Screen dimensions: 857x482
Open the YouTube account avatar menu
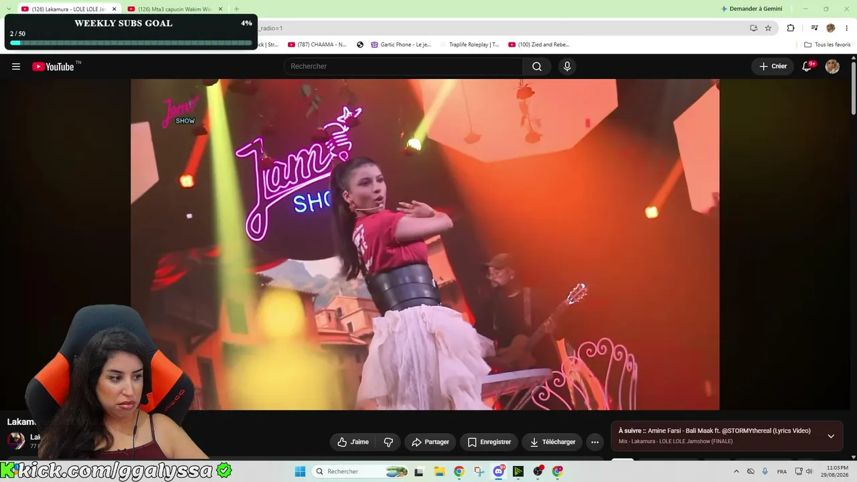(x=832, y=66)
